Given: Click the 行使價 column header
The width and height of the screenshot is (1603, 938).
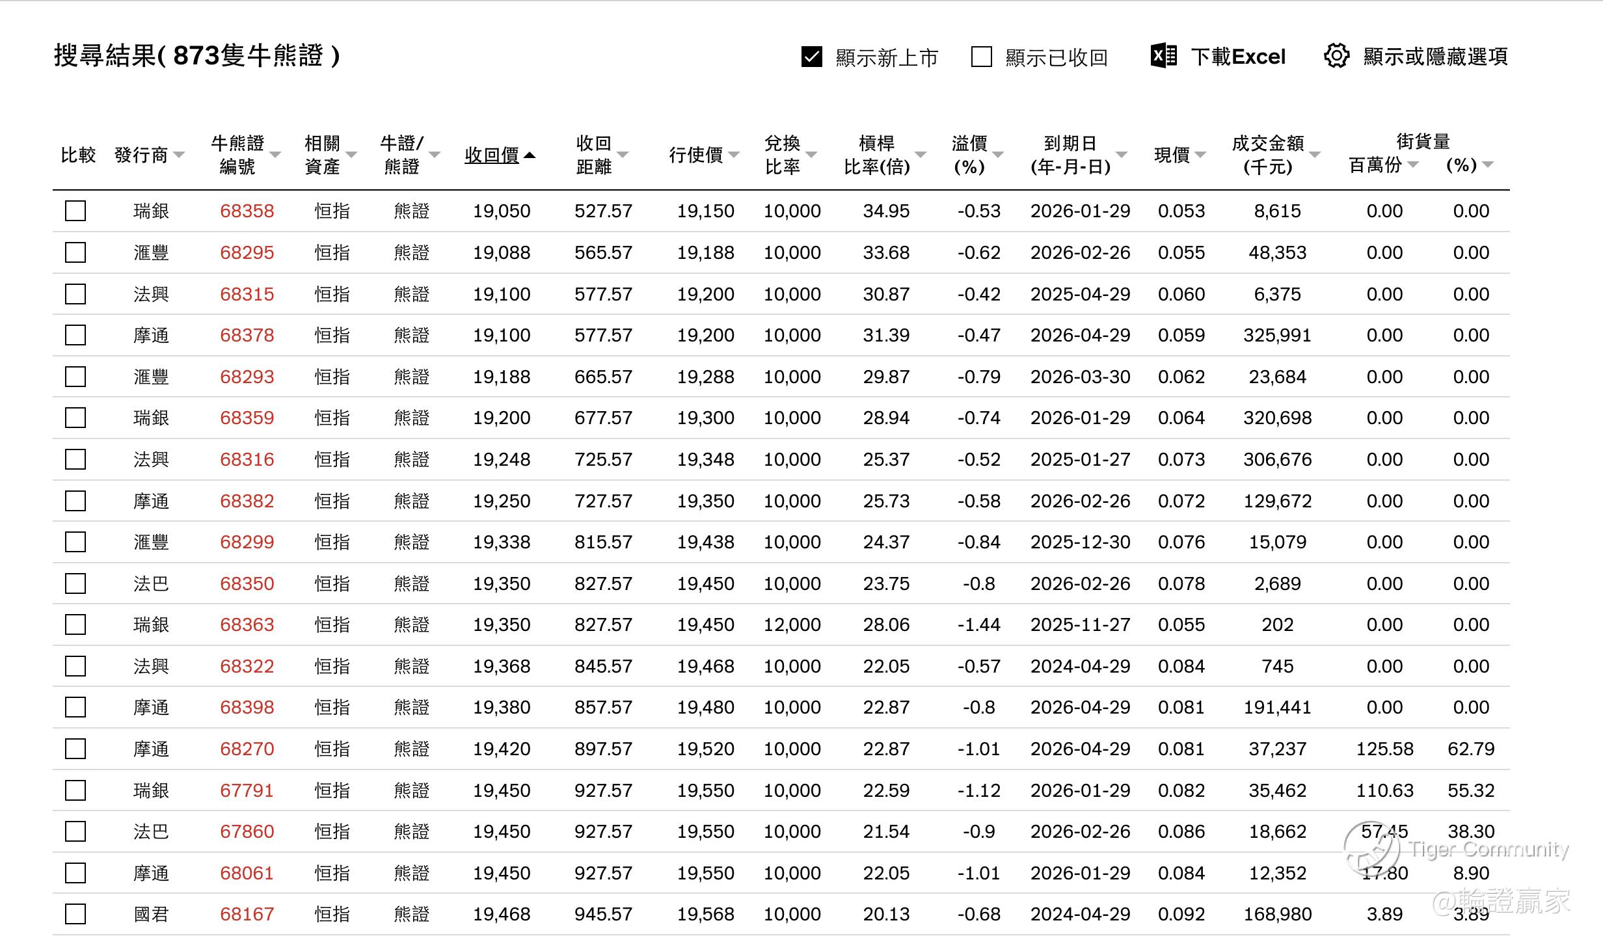Looking at the screenshot, I should coord(695,155).
